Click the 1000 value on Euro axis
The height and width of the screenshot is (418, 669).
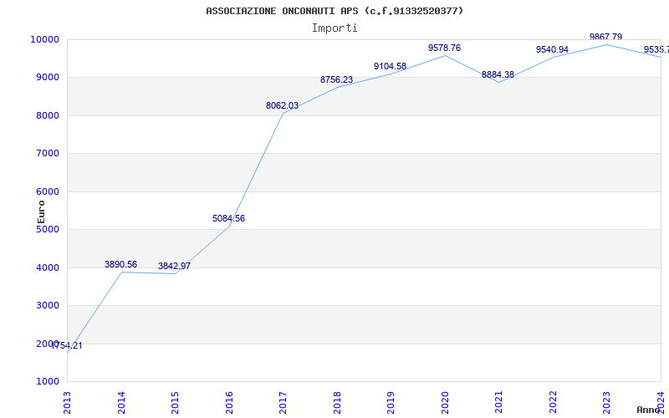click(x=47, y=382)
